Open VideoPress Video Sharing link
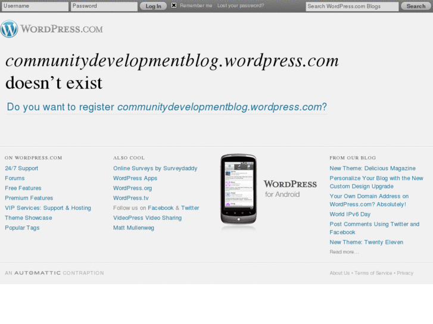 point(148,218)
